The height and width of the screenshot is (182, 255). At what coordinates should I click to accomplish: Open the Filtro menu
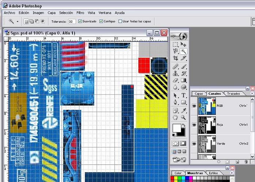(80, 12)
